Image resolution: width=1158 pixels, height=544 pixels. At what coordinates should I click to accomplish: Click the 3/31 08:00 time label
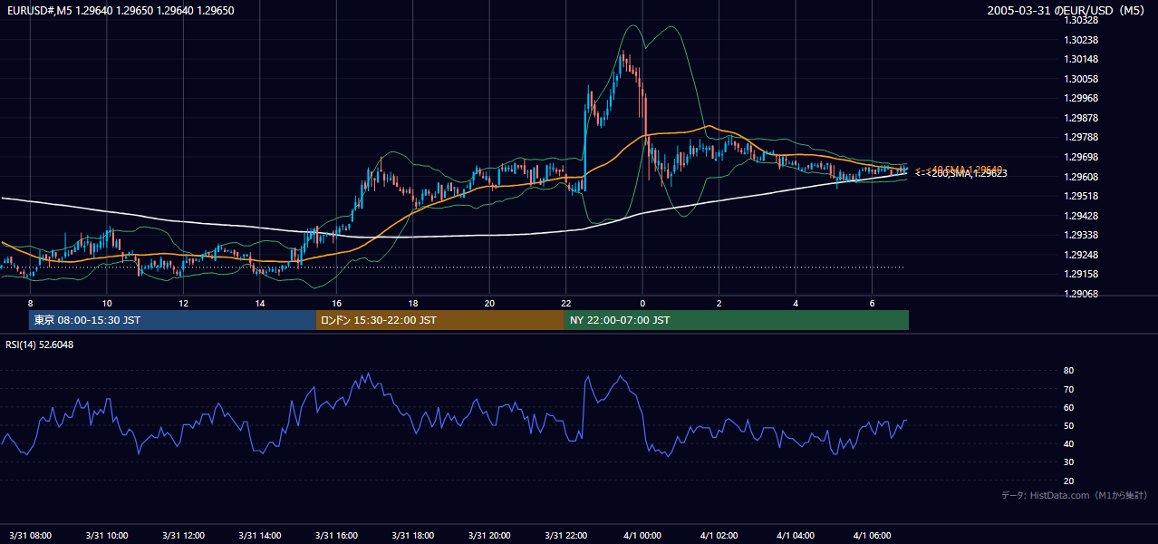pos(30,535)
